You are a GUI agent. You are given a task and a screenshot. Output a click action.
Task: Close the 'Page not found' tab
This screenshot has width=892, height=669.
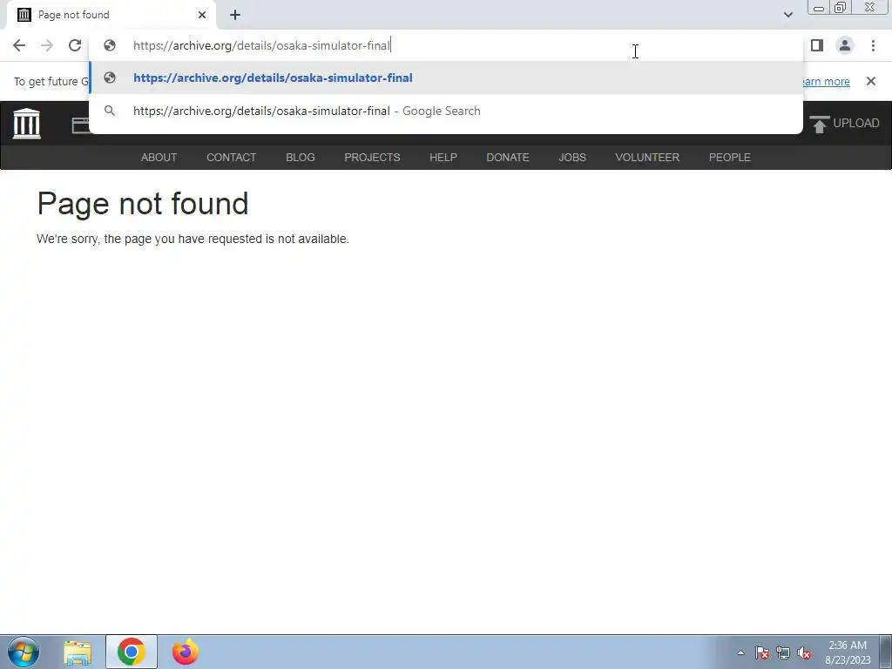pos(202,15)
